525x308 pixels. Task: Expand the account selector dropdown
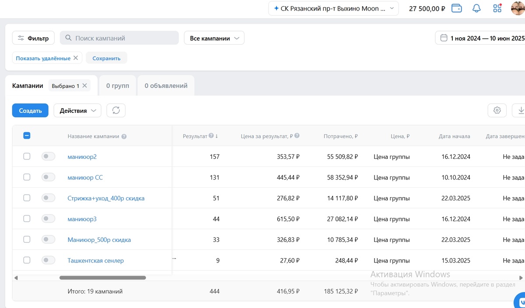333,8
